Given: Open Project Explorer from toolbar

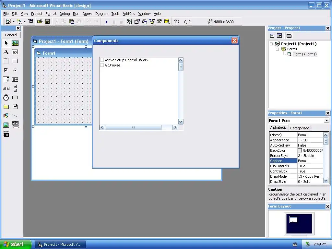Looking at the screenshot, I should [x=129, y=22].
